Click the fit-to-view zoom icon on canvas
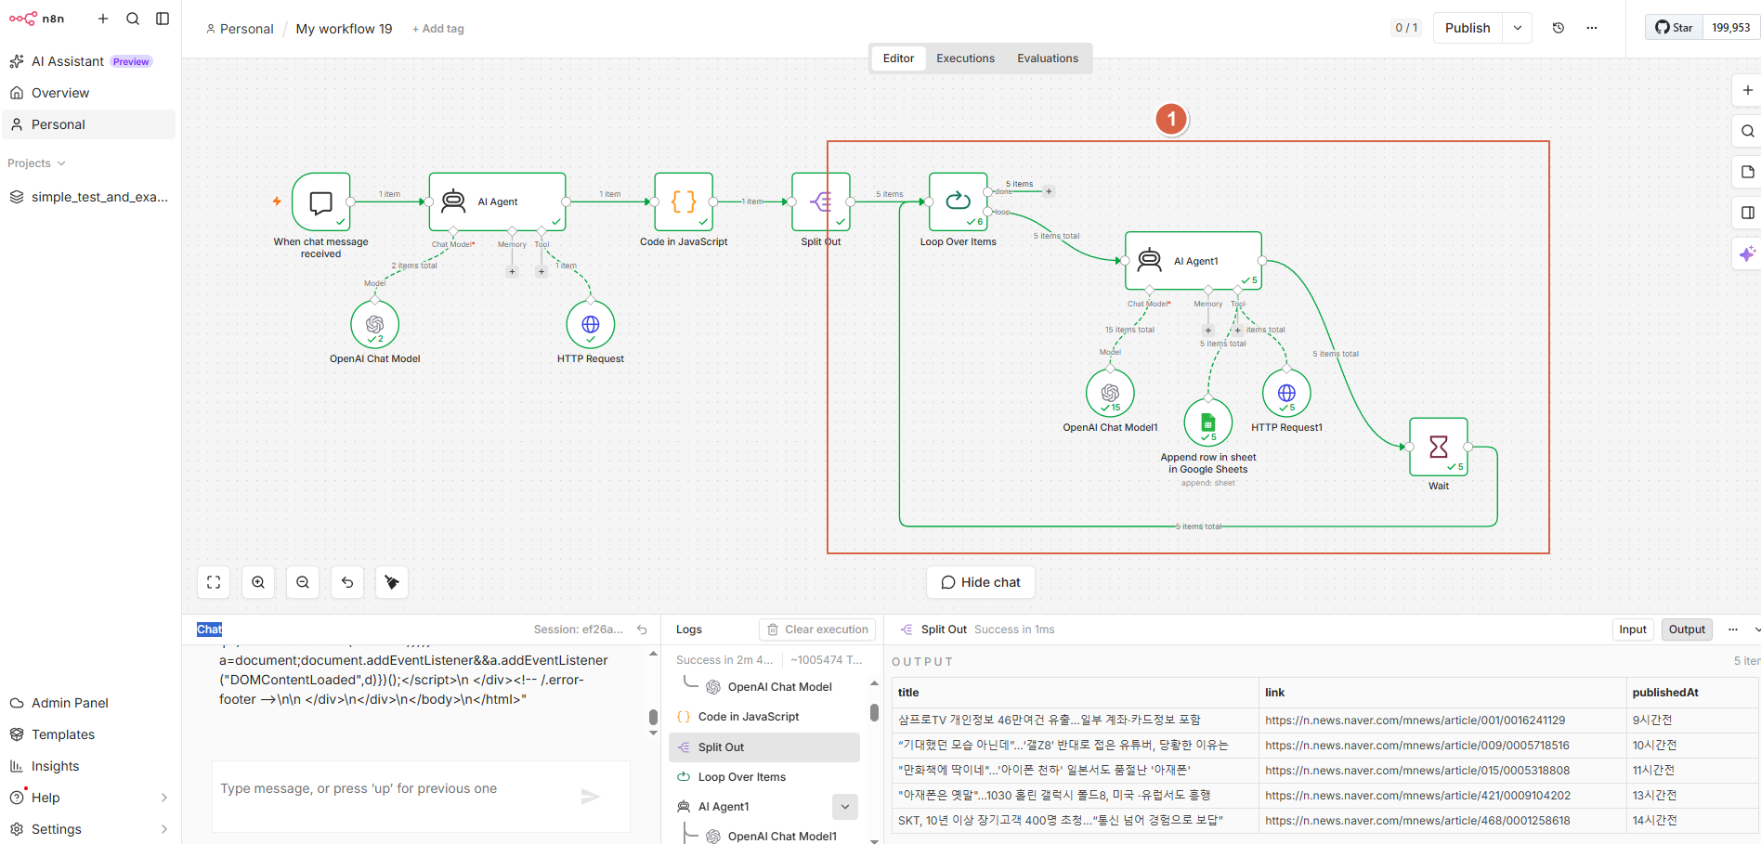 coord(214,582)
